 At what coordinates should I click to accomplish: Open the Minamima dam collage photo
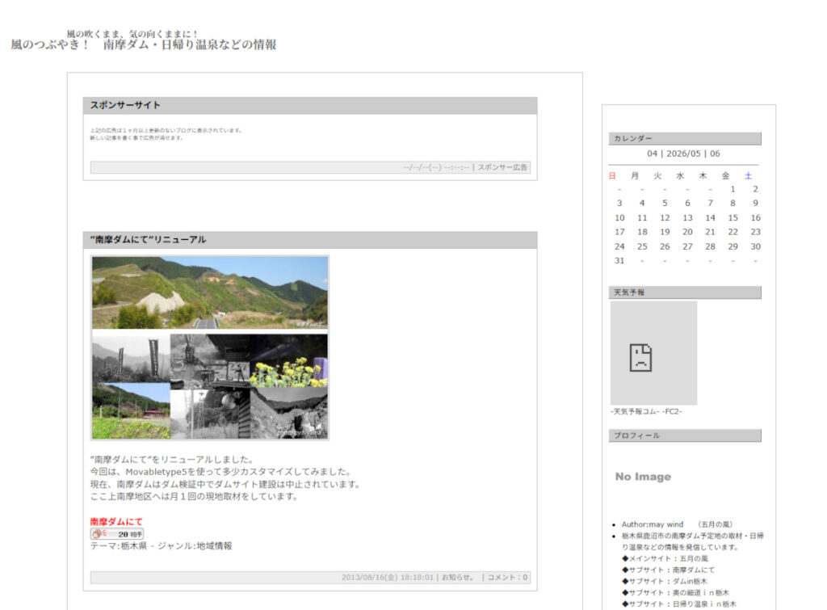(x=210, y=347)
